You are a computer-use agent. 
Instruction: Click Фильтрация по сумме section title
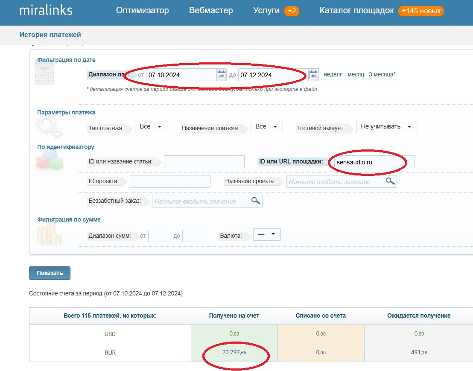pyautogui.click(x=69, y=219)
